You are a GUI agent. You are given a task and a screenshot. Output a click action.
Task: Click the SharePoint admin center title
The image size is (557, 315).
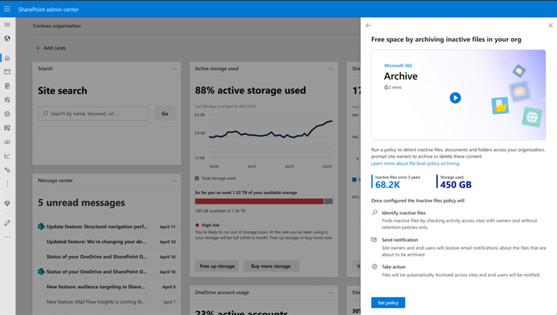(x=49, y=9)
